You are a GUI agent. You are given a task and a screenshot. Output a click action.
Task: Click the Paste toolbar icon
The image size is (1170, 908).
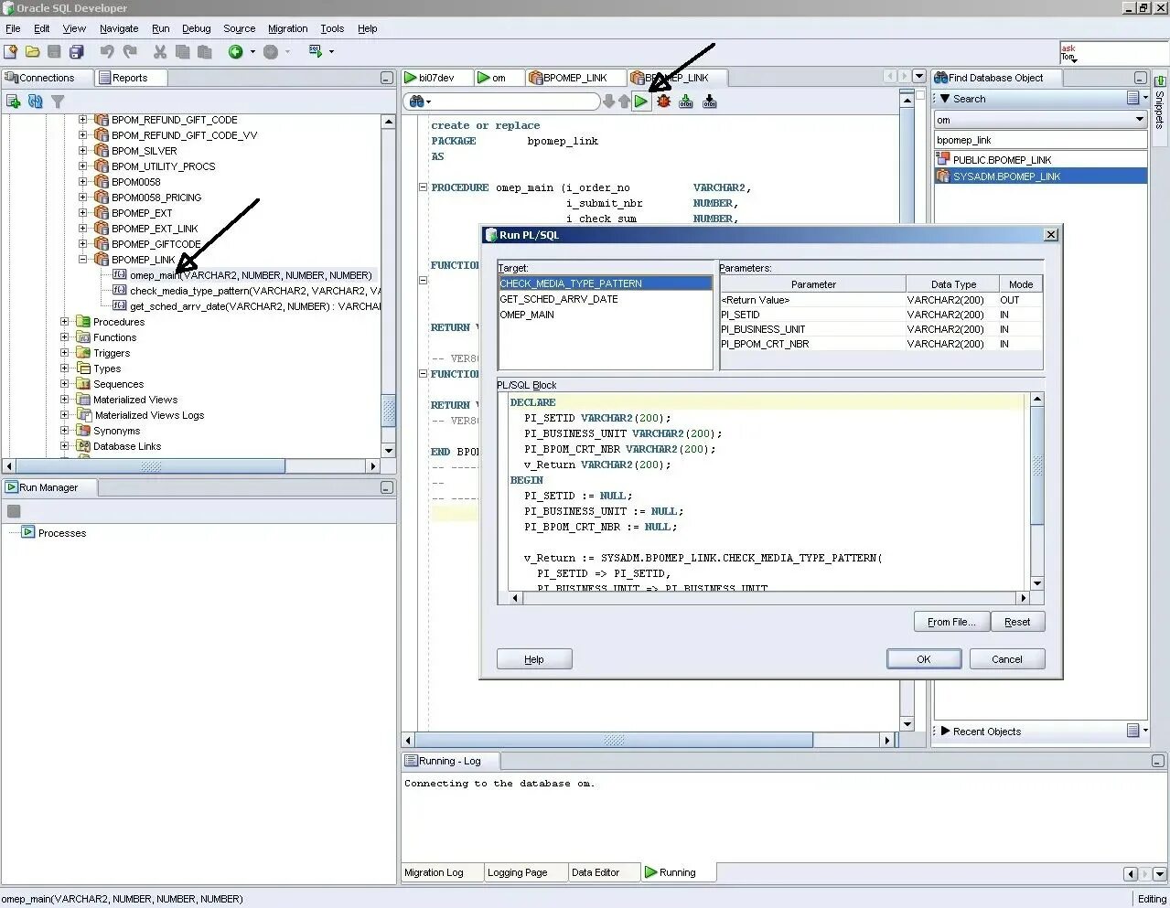tap(204, 51)
